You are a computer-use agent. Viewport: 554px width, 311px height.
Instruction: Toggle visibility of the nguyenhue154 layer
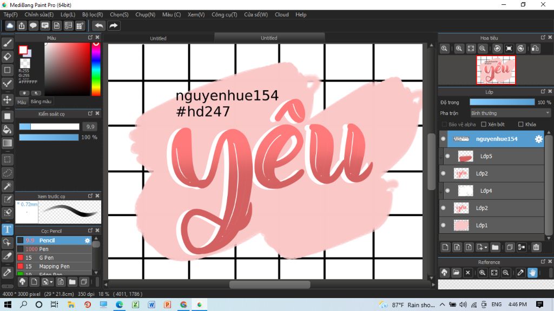(444, 139)
